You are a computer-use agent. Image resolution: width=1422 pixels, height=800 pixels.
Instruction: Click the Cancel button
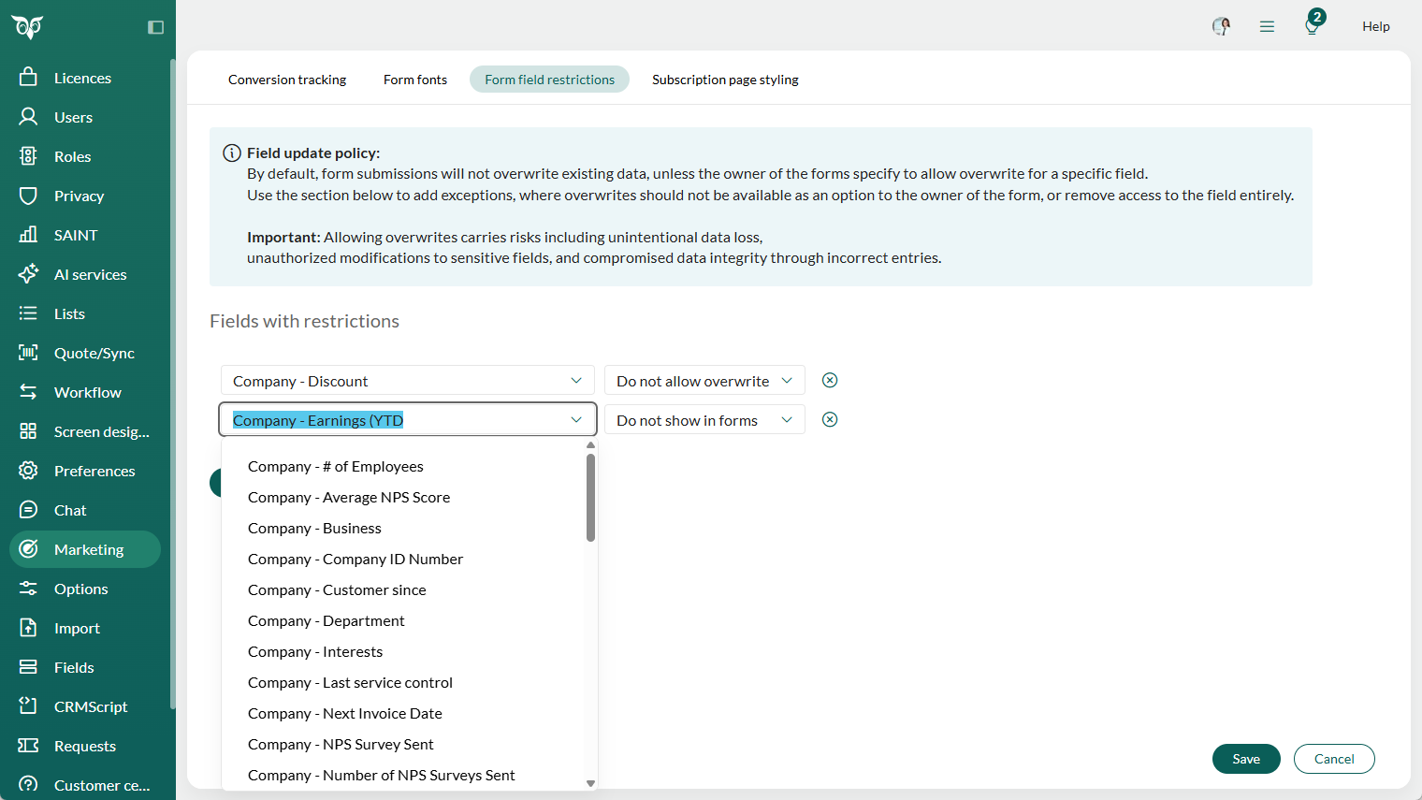(1334, 759)
